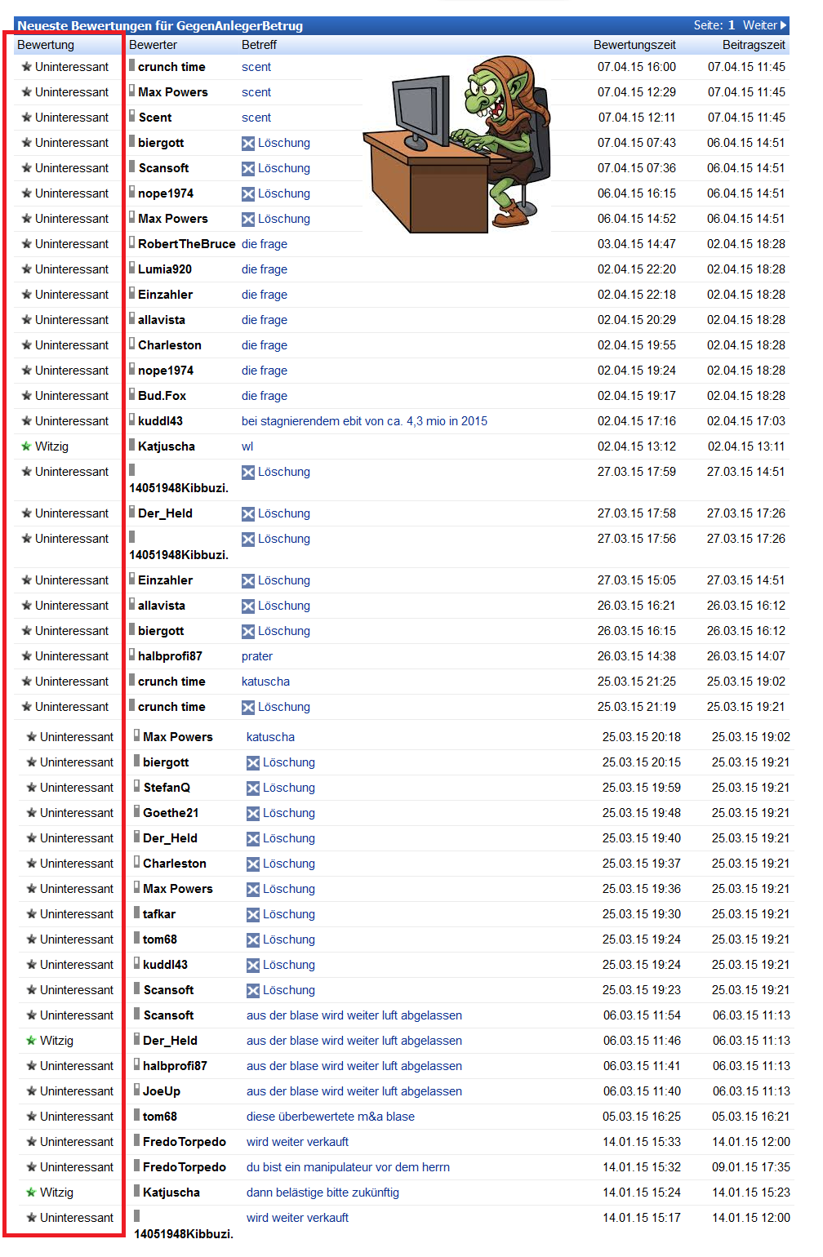Click the star icon in tafkar's row
Viewport: 823px width, 1257px height.
(32, 914)
